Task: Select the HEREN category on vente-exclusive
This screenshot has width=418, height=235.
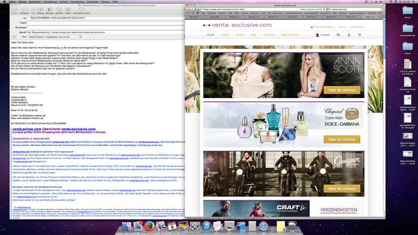Action: (240, 35)
